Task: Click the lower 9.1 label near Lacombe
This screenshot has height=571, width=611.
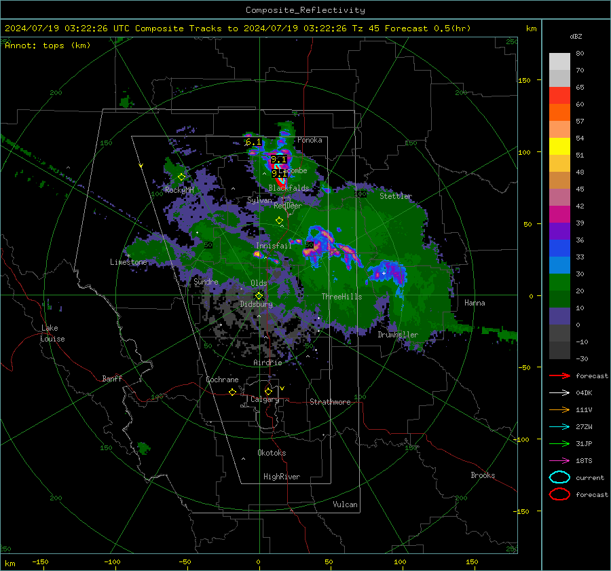Action: click(x=280, y=173)
